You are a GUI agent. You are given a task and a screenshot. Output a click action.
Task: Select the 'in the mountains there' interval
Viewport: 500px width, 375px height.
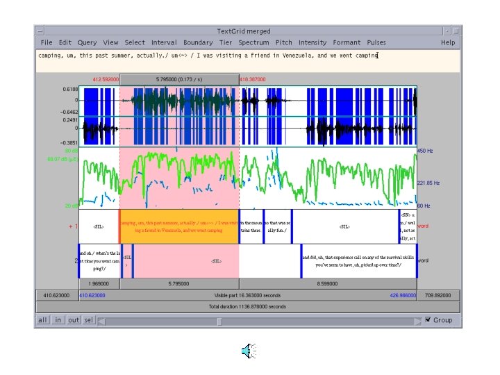251,226
